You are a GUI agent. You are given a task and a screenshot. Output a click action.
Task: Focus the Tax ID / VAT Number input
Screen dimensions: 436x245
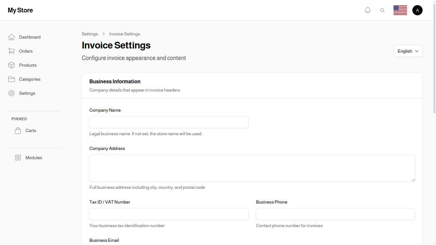[x=169, y=214]
